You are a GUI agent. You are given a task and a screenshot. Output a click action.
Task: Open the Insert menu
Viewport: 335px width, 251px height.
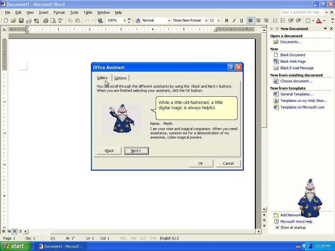click(x=44, y=12)
